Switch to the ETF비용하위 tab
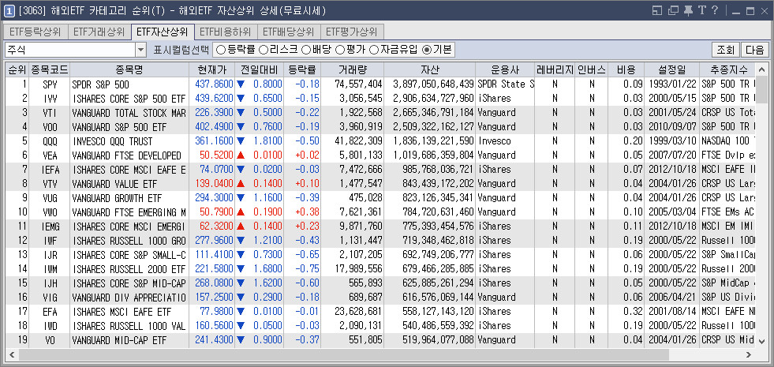Image resolution: width=774 pixels, height=367 pixels. click(225, 32)
